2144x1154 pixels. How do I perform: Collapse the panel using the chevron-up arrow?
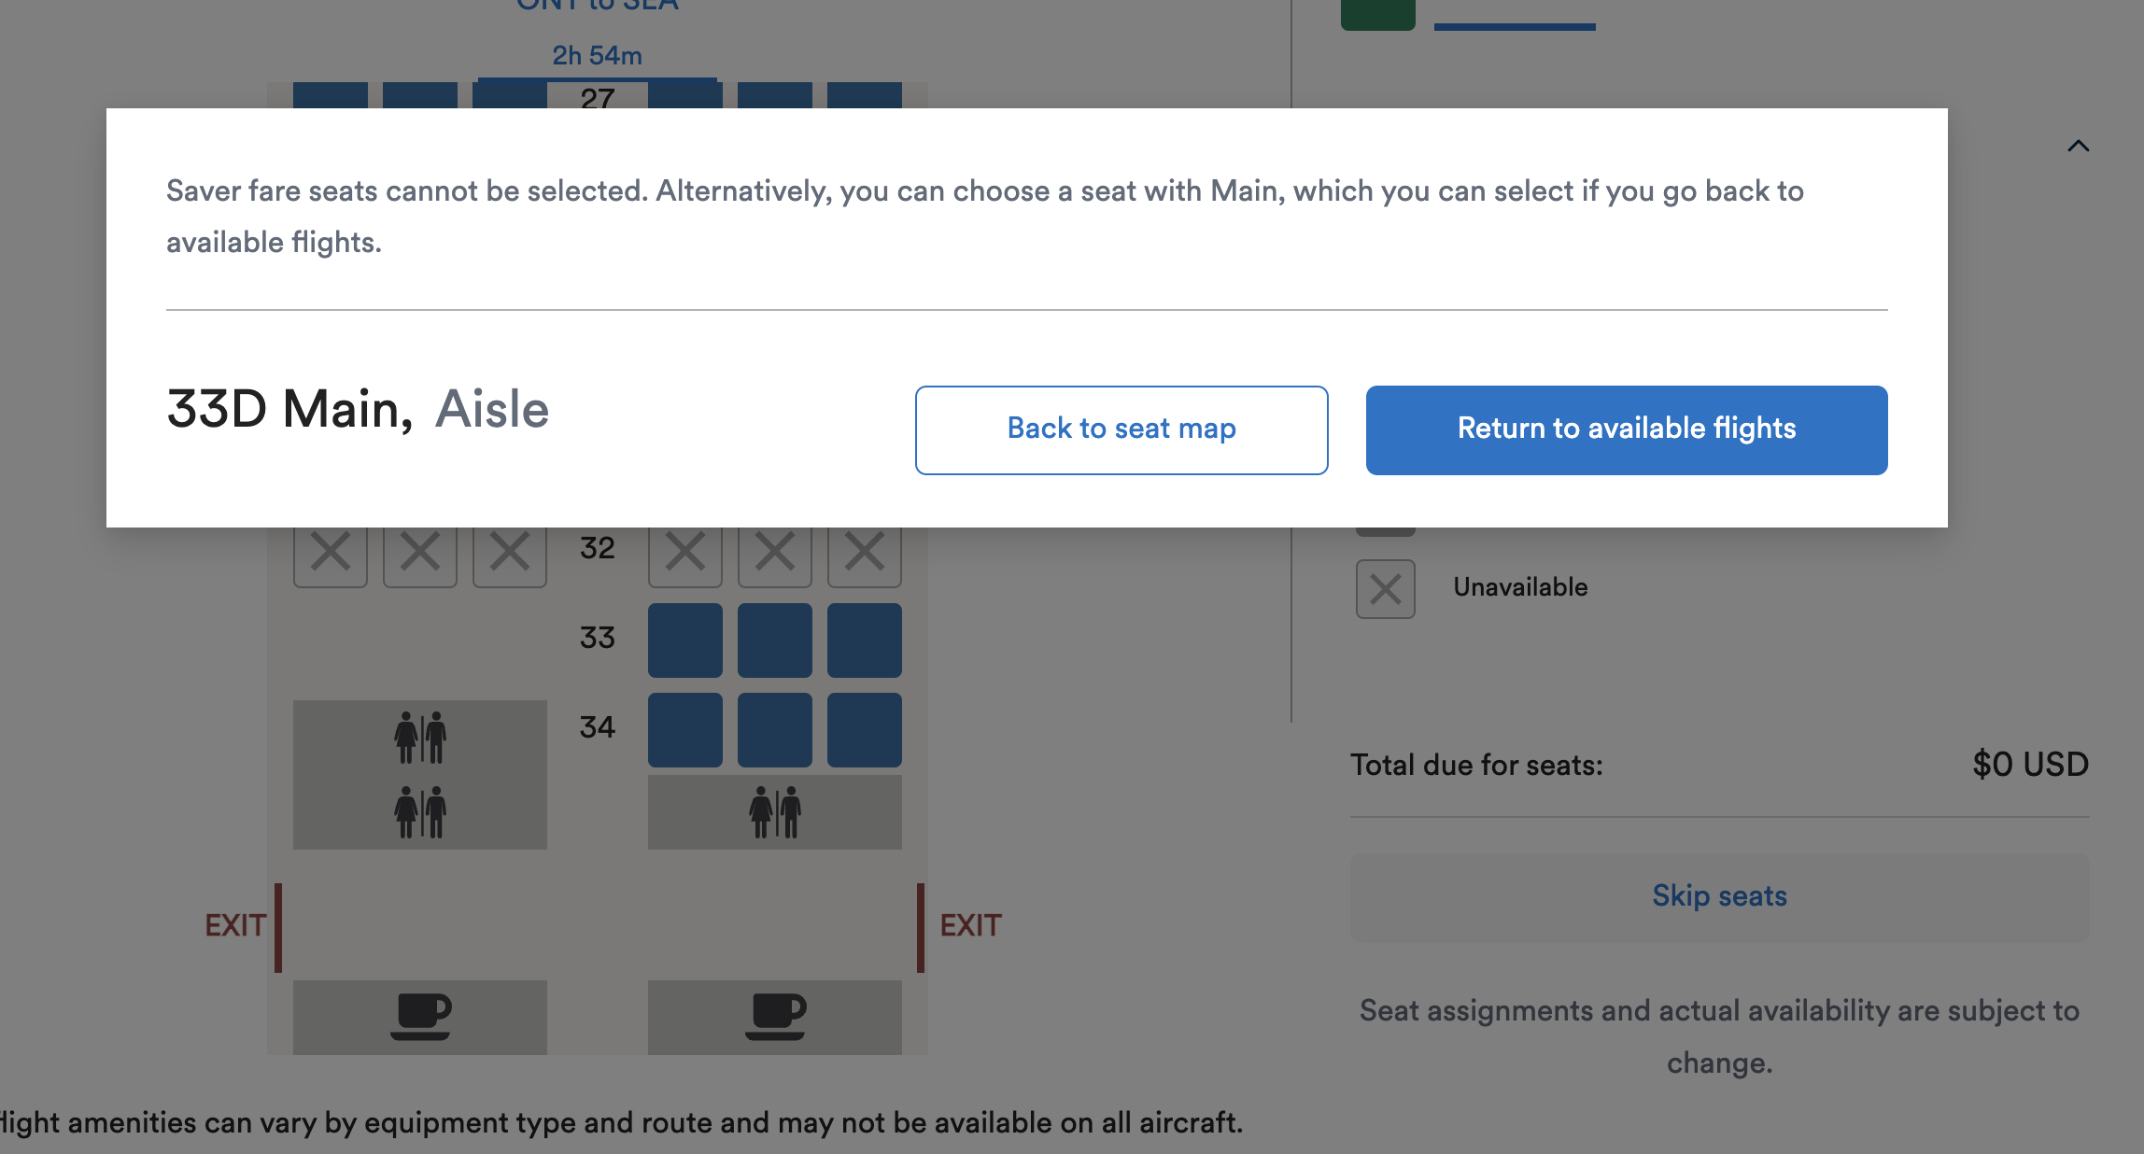(2078, 147)
